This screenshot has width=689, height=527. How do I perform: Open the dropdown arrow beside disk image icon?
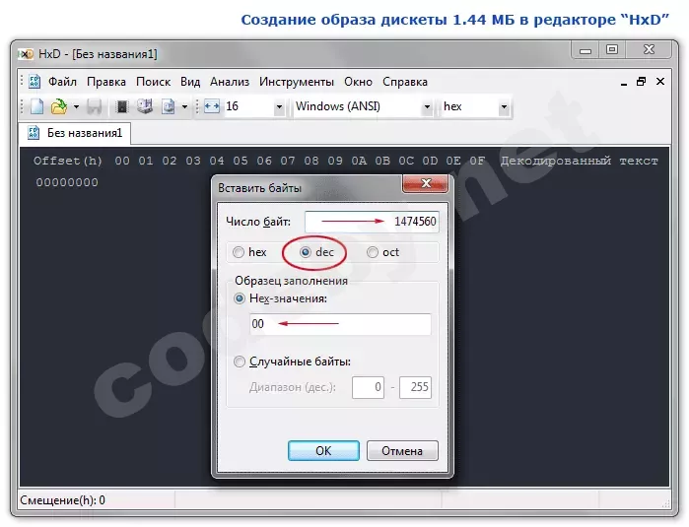pos(184,106)
